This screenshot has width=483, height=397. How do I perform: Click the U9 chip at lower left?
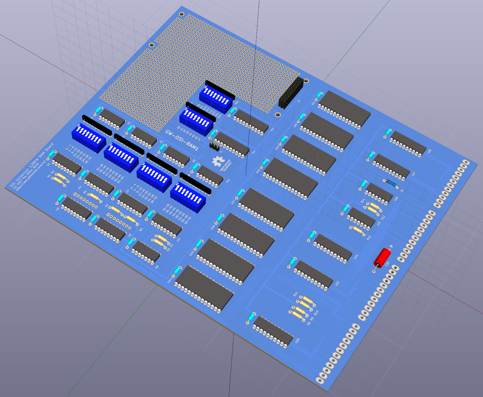146,251
